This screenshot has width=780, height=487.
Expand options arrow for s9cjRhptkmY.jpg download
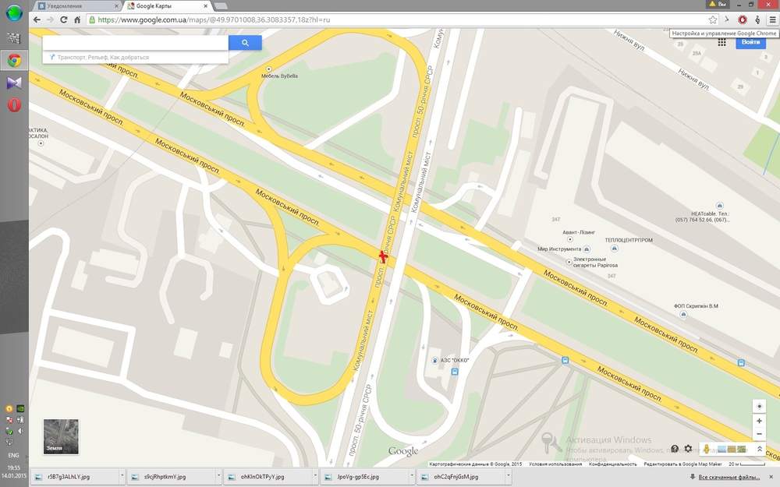(x=218, y=477)
